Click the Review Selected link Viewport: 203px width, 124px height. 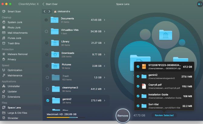pyautogui.click(x=164, y=116)
